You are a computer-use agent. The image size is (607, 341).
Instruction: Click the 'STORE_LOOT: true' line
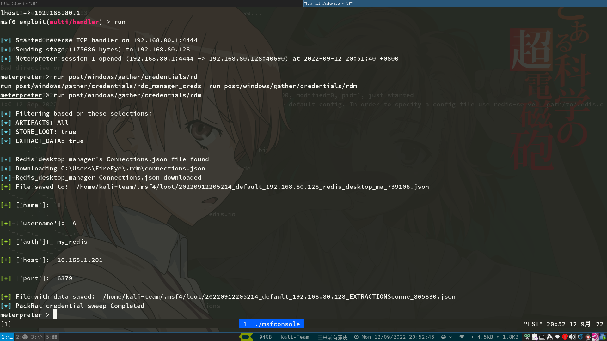coord(38,132)
